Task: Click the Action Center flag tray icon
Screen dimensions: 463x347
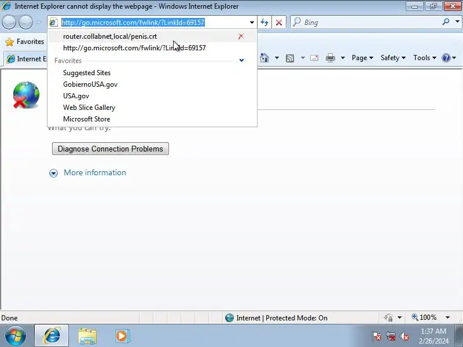Action: pyautogui.click(x=376, y=336)
